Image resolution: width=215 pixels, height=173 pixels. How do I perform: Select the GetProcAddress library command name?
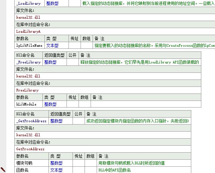coord(30,149)
